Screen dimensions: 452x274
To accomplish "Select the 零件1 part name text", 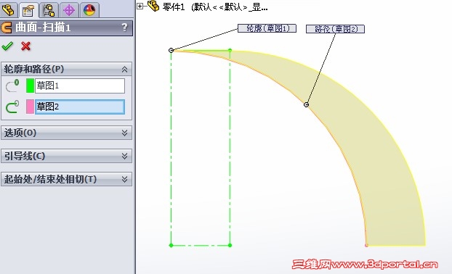I will click(174, 7).
